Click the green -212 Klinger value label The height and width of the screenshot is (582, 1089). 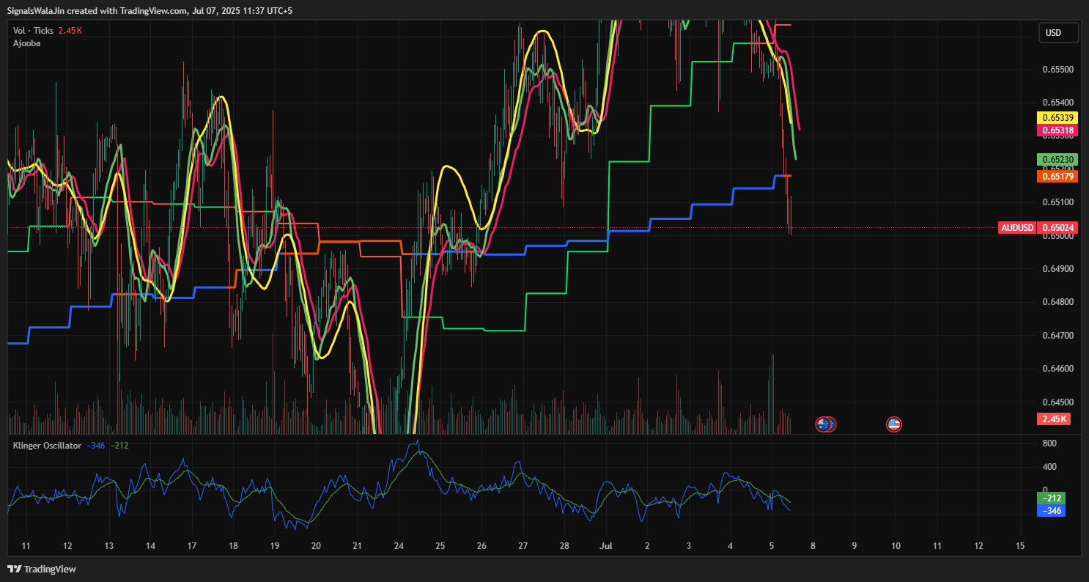tap(1052, 498)
